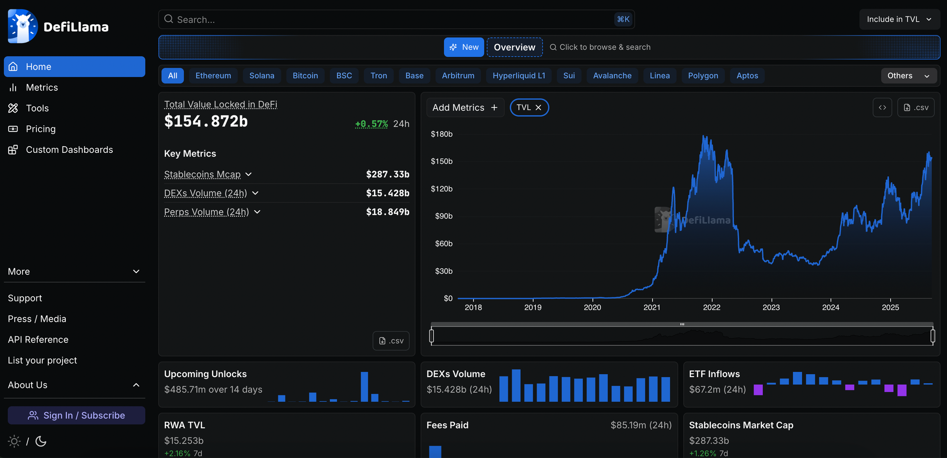Remove the TVL metric chip
This screenshot has height=458, width=947.
click(538, 107)
